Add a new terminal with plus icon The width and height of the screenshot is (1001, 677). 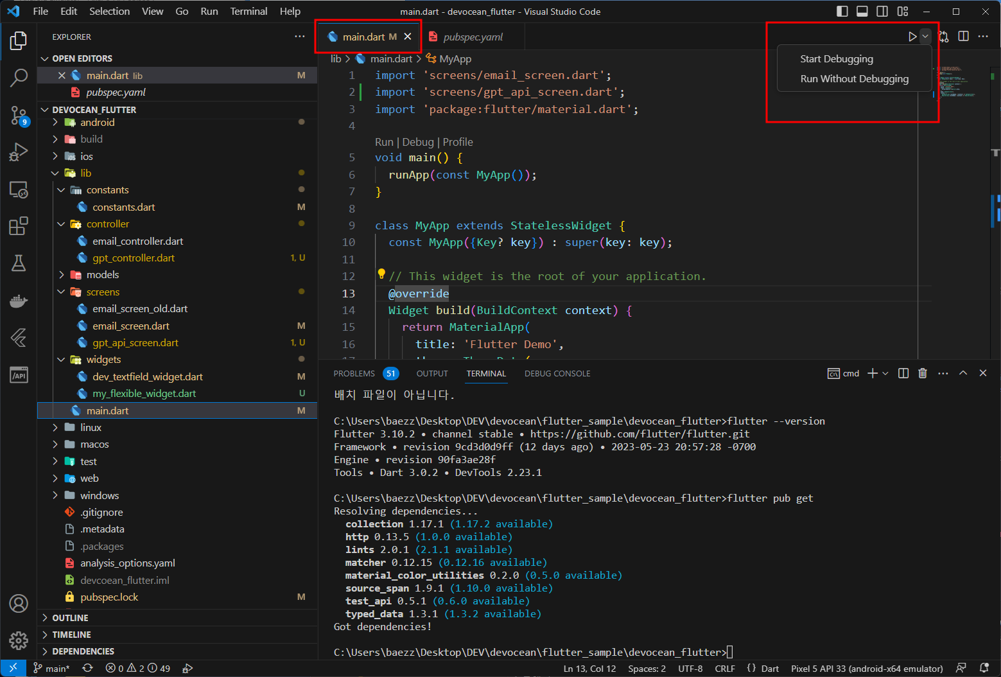tap(872, 373)
